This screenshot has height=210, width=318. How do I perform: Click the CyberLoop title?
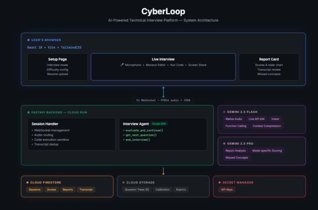(x=163, y=11)
